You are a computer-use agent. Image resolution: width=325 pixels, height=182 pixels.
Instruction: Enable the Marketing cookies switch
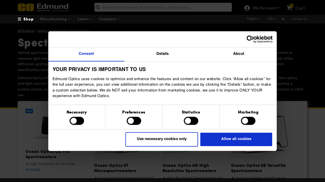248,121
